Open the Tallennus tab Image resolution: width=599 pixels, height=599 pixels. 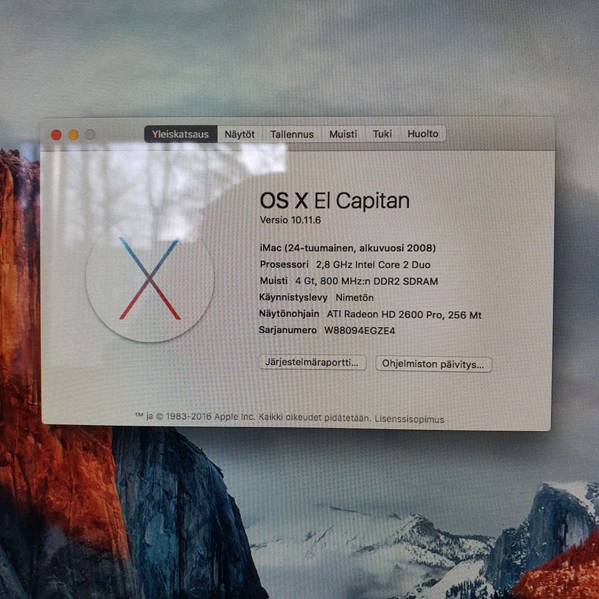click(x=292, y=134)
